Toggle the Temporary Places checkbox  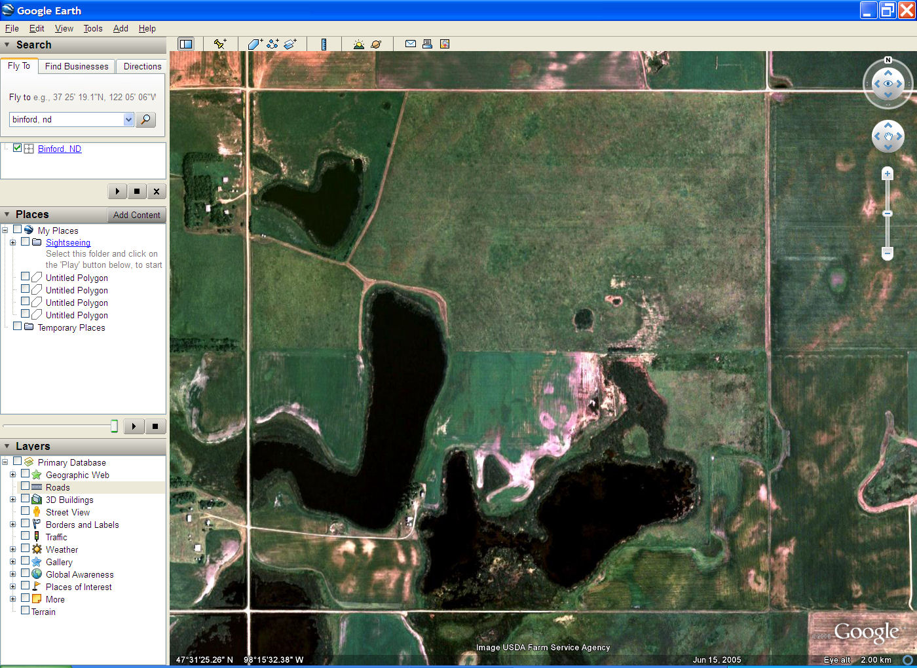18,327
